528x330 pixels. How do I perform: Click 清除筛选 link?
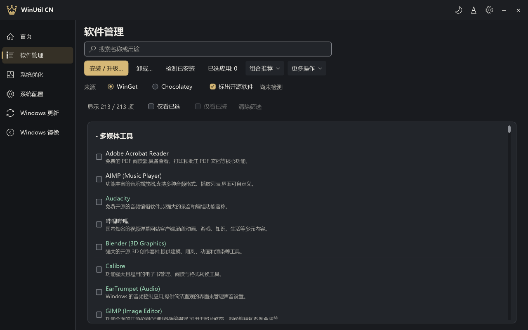pyautogui.click(x=250, y=107)
